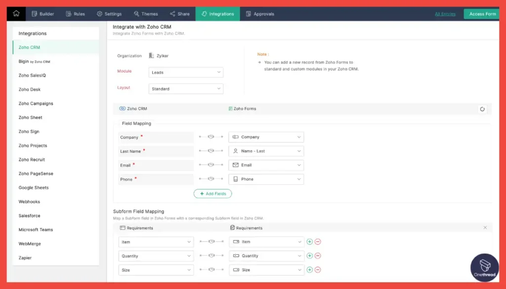
Task: Click the phone device icon in Phone field
Action: pyautogui.click(x=236, y=179)
